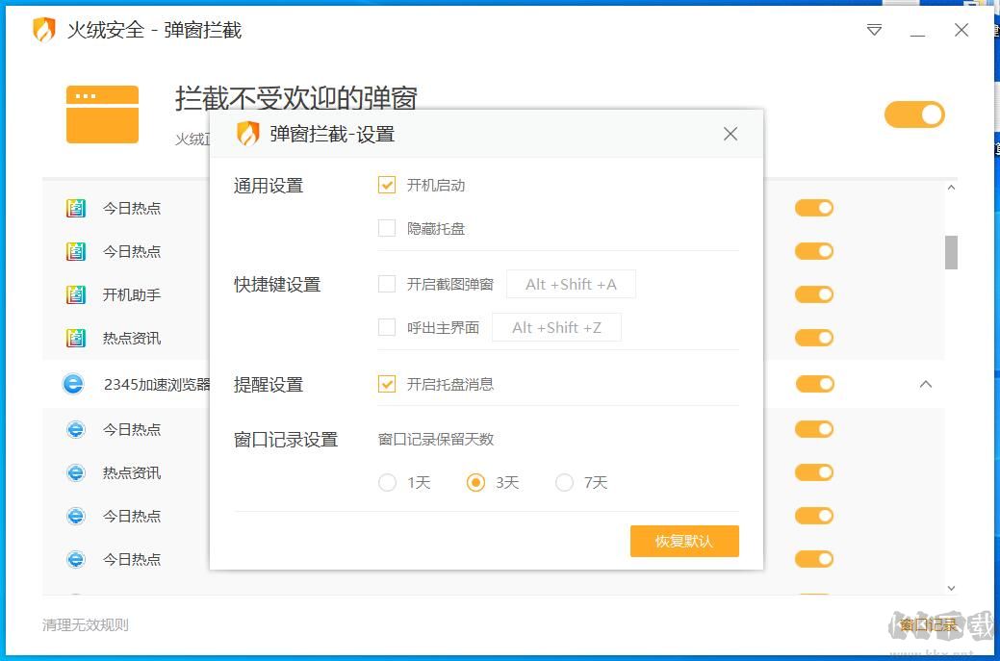The height and width of the screenshot is (661, 1000).
Task: Click the blue e icon next to 热点资讯
Action: (x=75, y=471)
